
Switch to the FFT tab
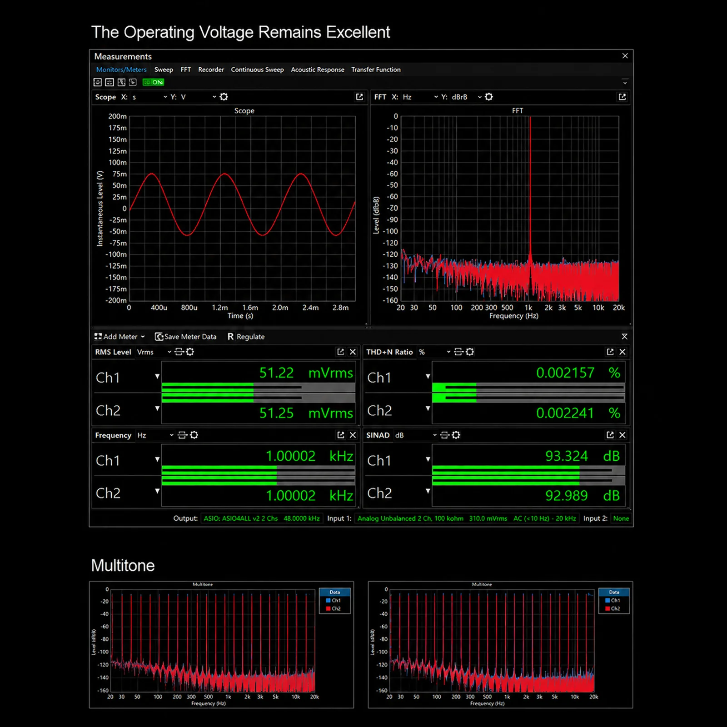coord(185,70)
